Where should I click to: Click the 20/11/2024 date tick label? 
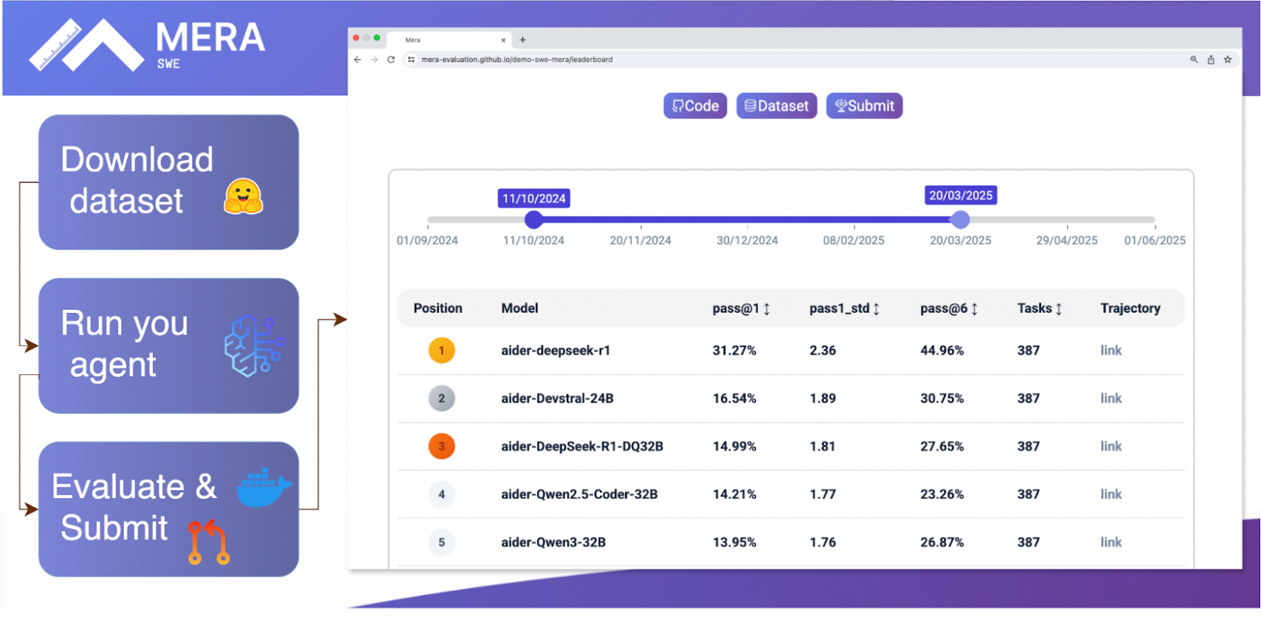pyautogui.click(x=640, y=240)
